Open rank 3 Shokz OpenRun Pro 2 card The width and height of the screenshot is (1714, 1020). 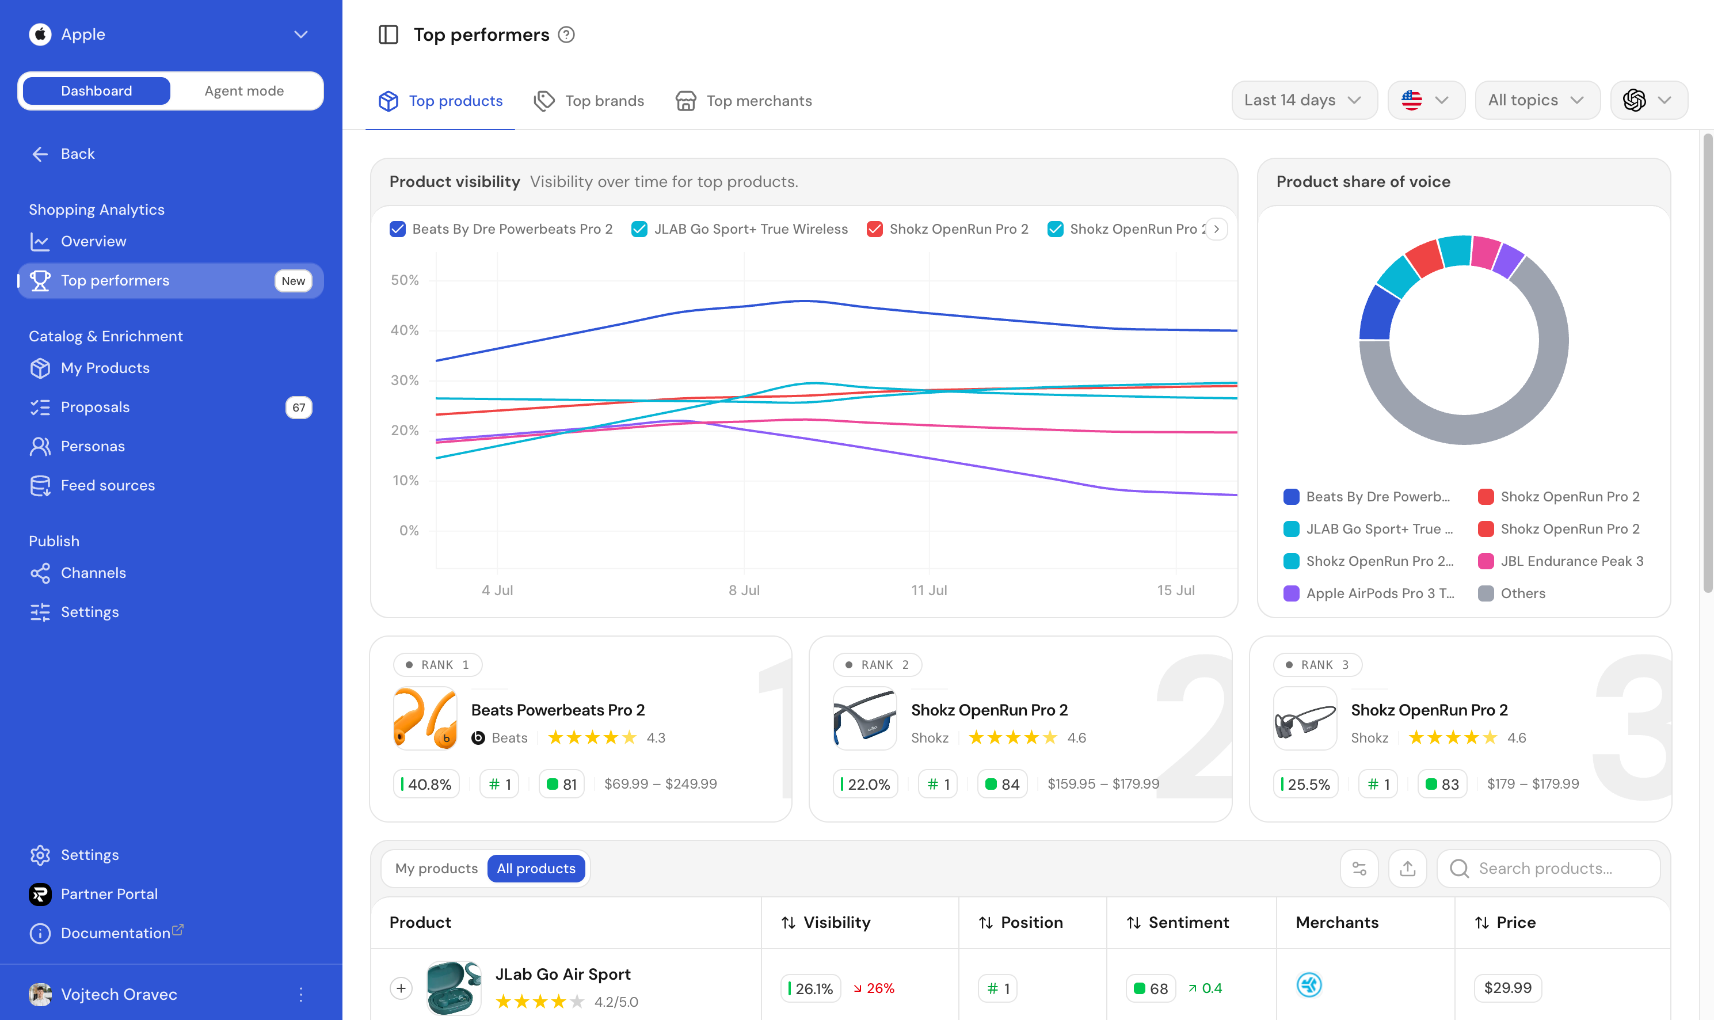coord(1460,729)
